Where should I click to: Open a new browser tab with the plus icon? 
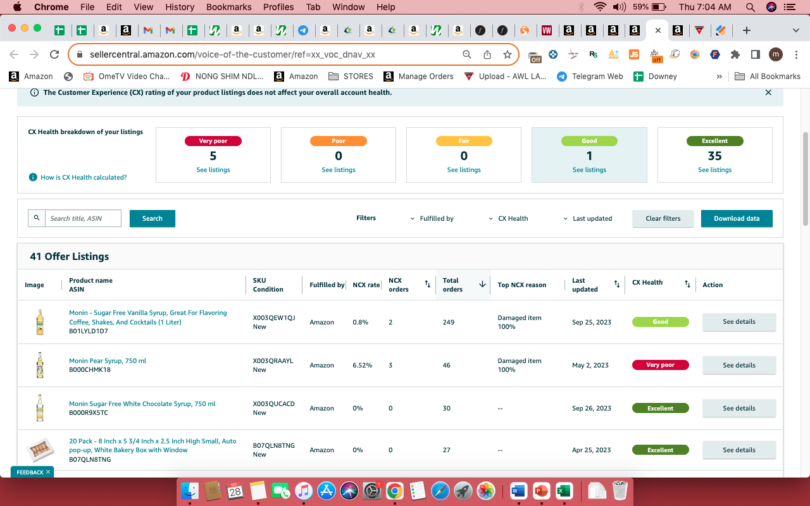(x=747, y=30)
